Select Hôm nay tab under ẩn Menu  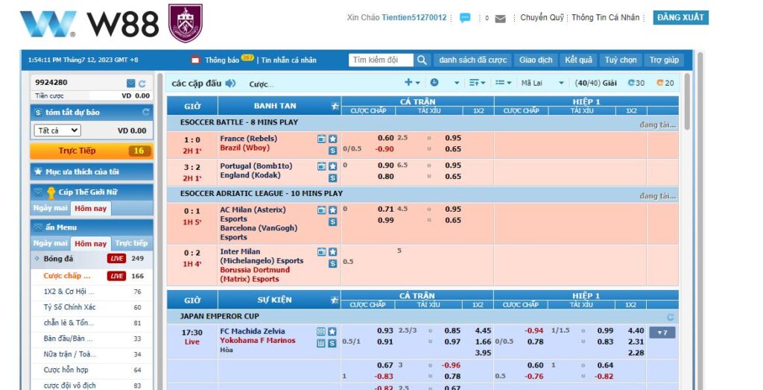[x=90, y=243]
